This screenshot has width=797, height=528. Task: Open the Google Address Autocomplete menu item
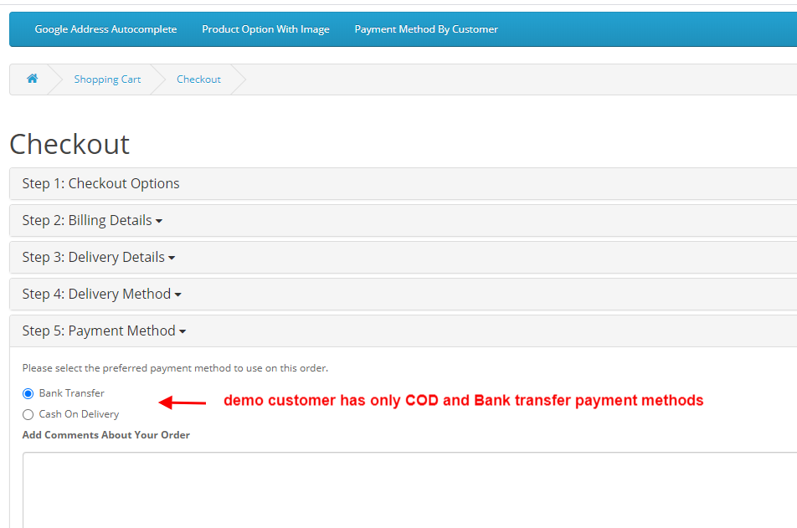pos(105,28)
